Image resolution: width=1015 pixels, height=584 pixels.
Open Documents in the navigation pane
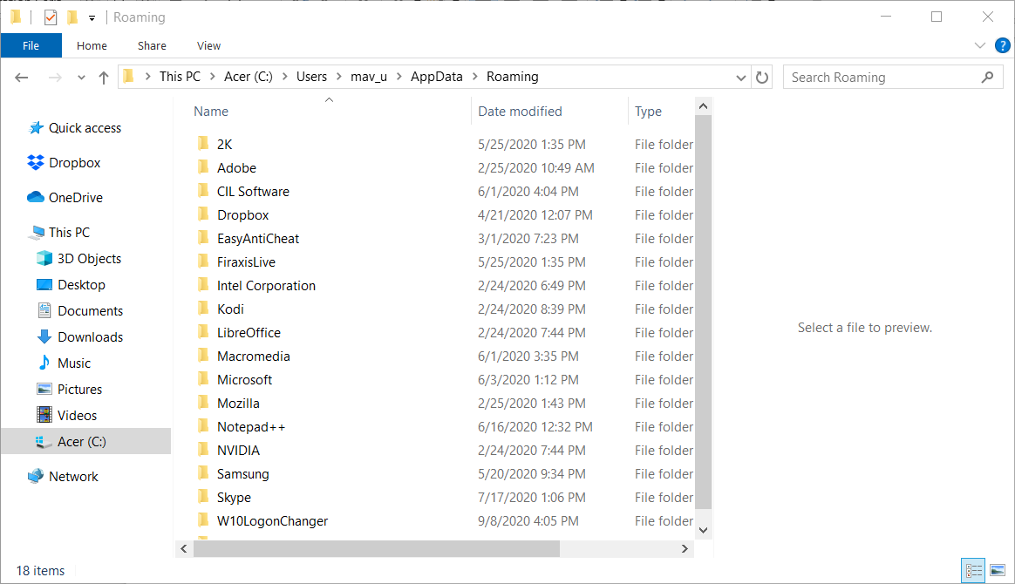tap(90, 311)
